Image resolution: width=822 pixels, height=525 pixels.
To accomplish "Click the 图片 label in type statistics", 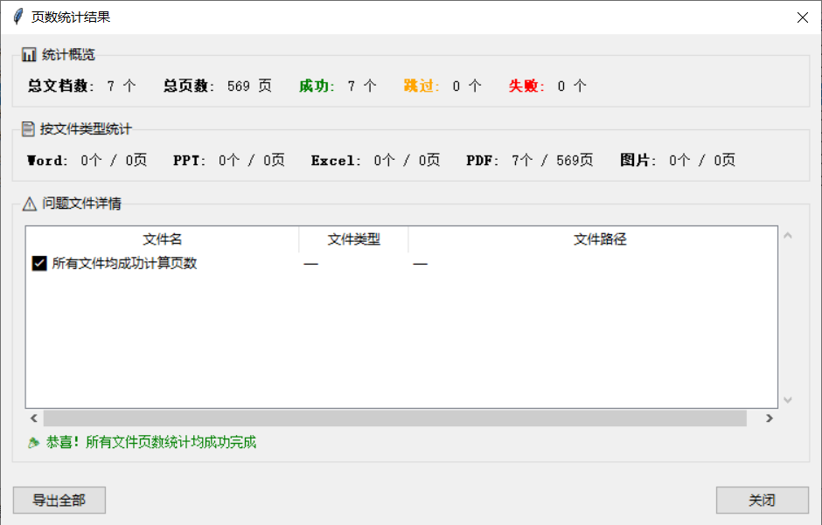I will pos(638,160).
